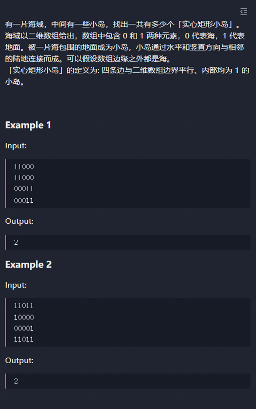Image resolution: width=256 pixels, height=409 pixels.
Task: Select the Input label under Example 1
Action: (x=15, y=145)
